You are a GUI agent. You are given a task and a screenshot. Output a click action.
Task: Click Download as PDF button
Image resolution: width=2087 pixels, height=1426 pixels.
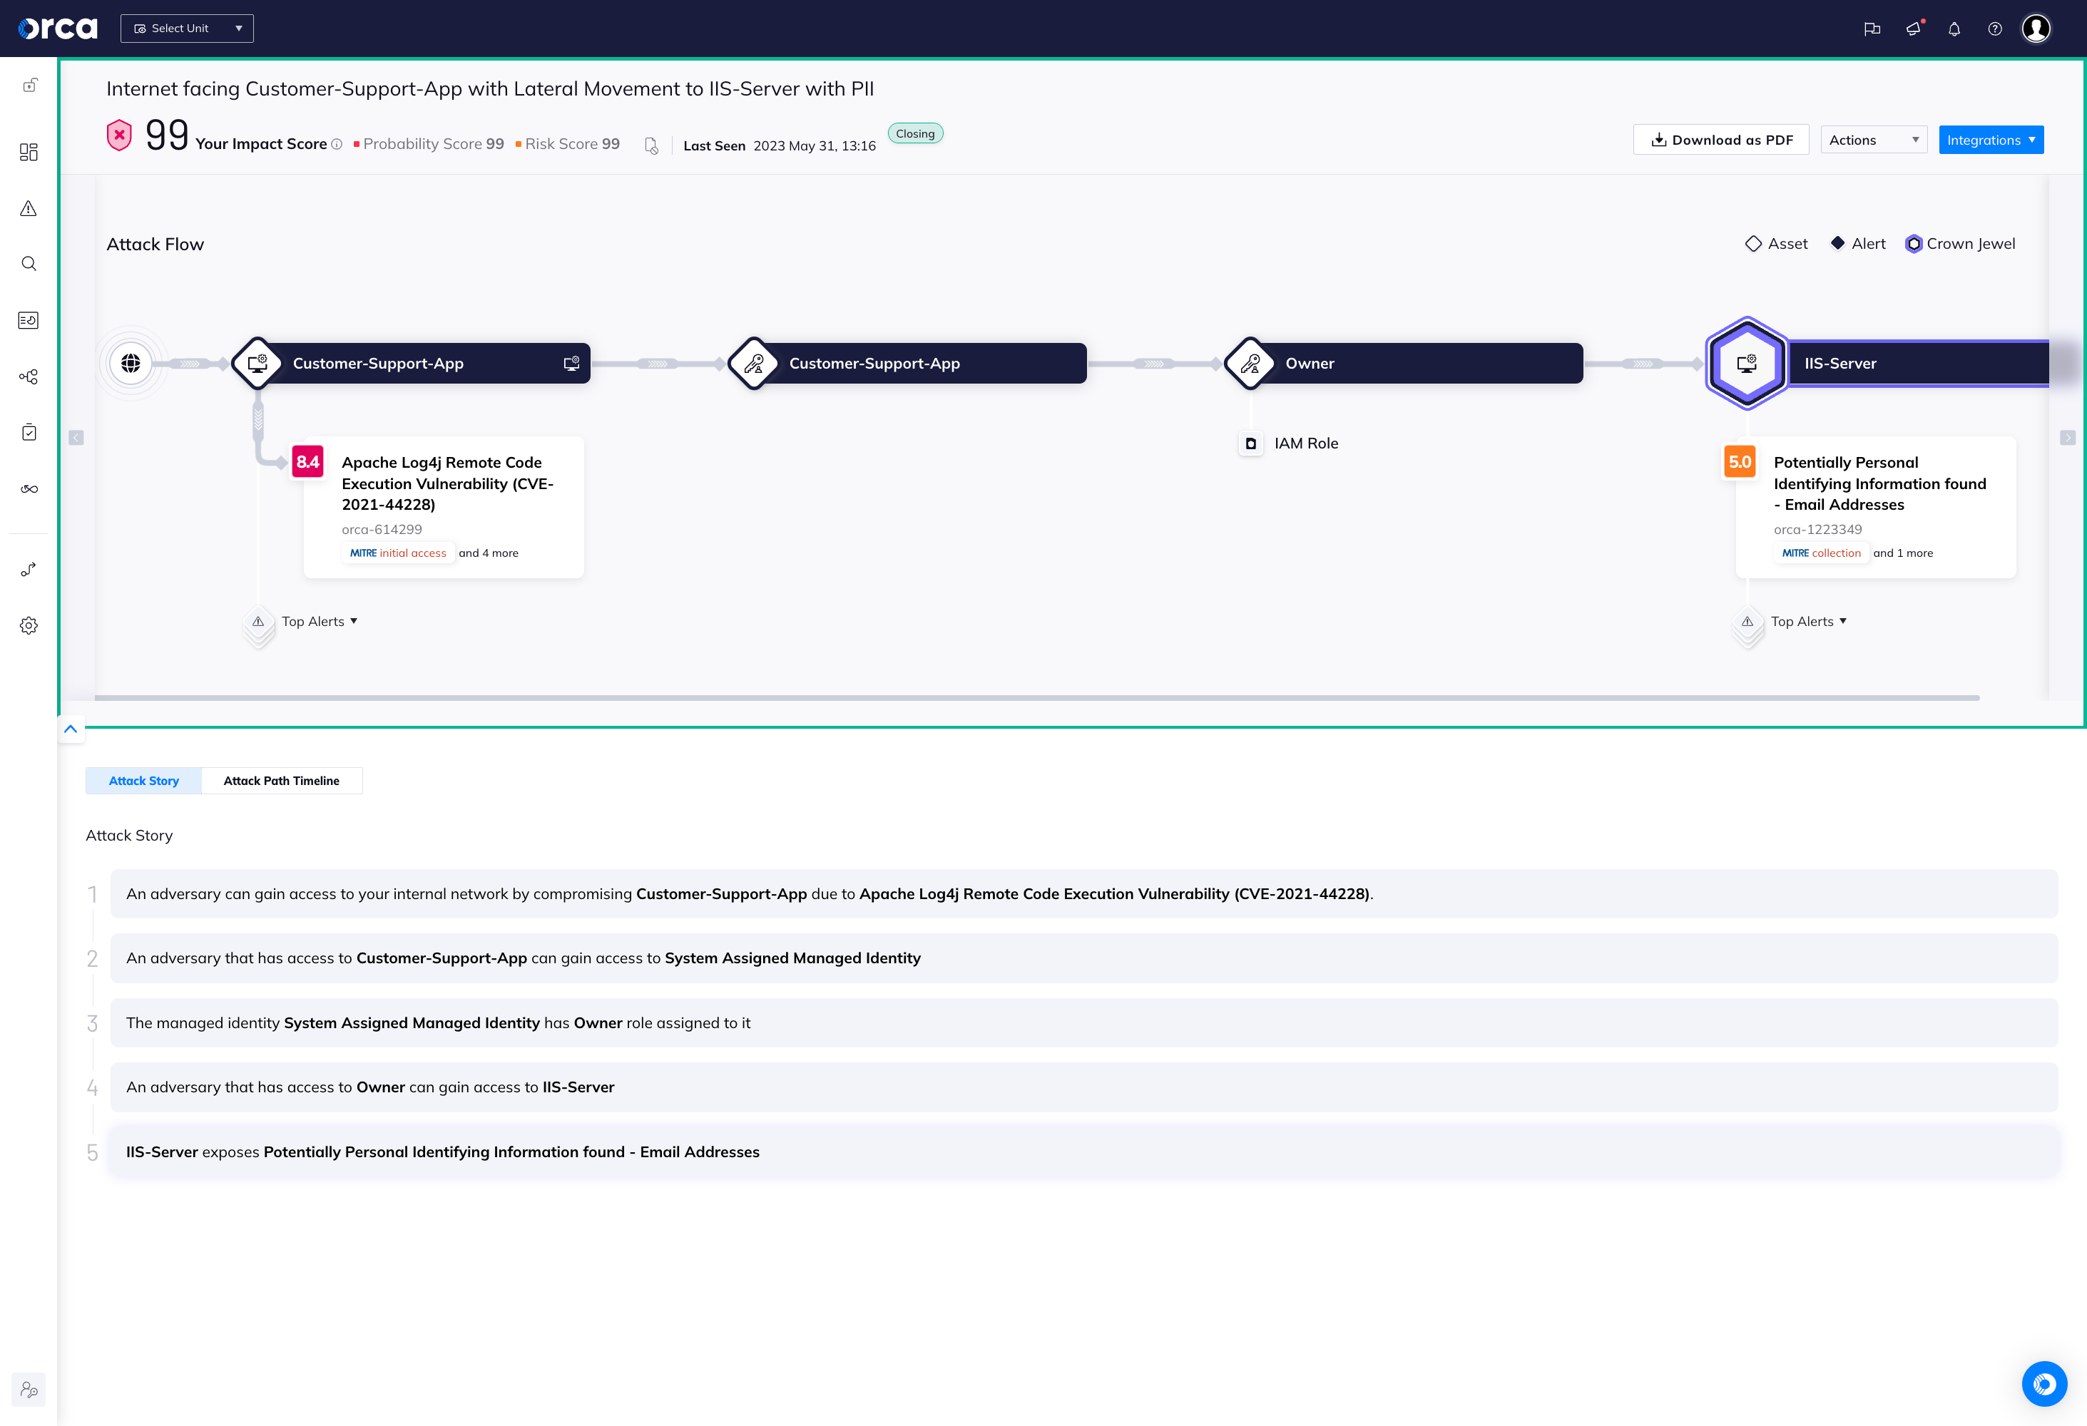click(x=1720, y=139)
